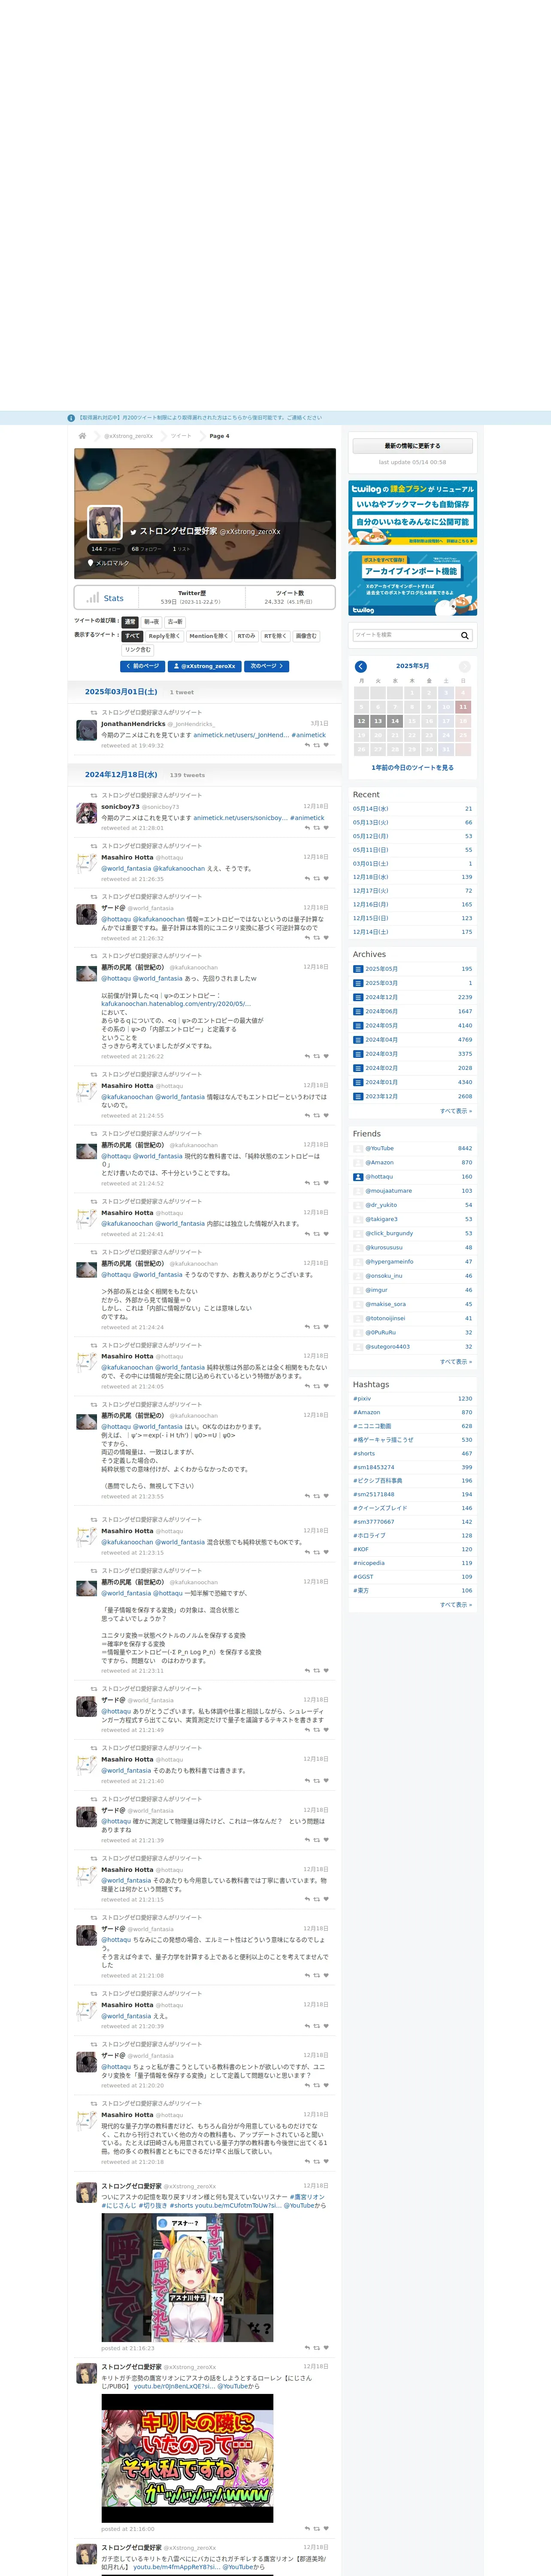Select calendar day 14
The image size is (551, 2576).
click(395, 721)
